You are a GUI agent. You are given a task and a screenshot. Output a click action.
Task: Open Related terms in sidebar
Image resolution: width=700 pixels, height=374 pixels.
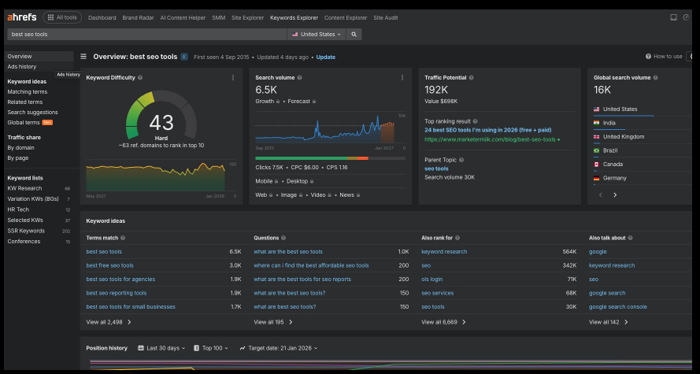pyautogui.click(x=25, y=102)
